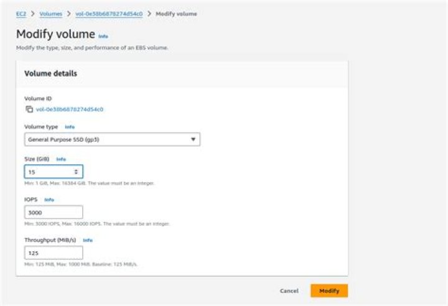Image resolution: width=448 pixels, height=306 pixels.
Task: Show Info for Volume type
Action: coord(70,127)
